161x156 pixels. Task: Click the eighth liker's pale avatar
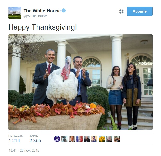click(x=109, y=139)
